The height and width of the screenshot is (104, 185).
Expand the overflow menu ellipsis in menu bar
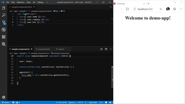pos(47,2)
